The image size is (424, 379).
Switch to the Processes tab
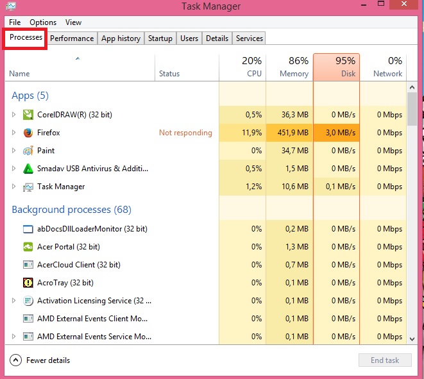click(26, 37)
